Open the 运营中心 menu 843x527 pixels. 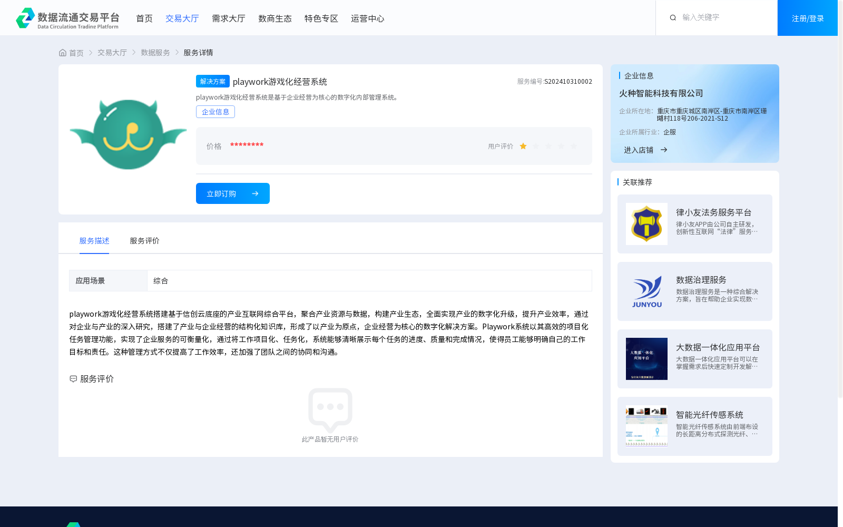coord(368,18)
